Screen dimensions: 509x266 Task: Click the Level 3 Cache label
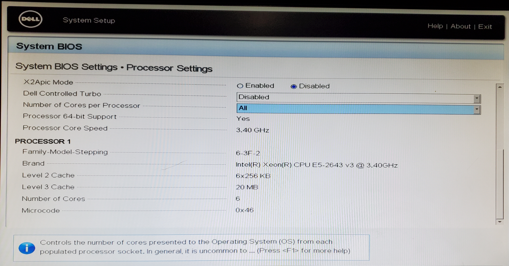coord(48,187)
